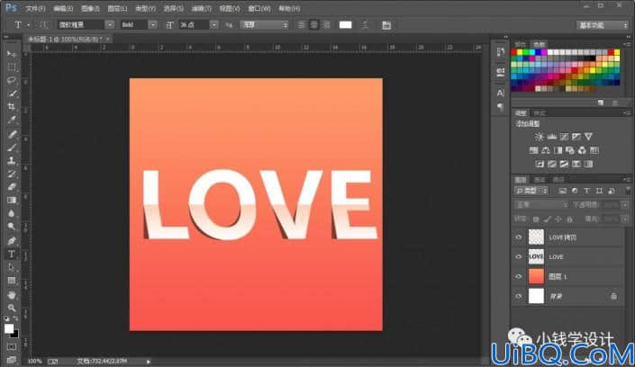The image size is (635, 367).
Task: Open the 编辑(E) menu
Action: click(x=63, y=8)
